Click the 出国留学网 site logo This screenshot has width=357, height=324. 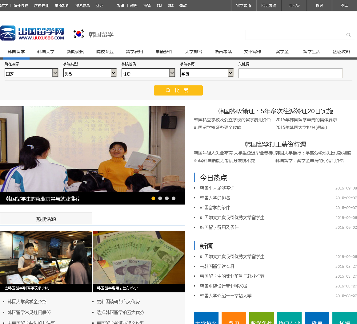32,33
